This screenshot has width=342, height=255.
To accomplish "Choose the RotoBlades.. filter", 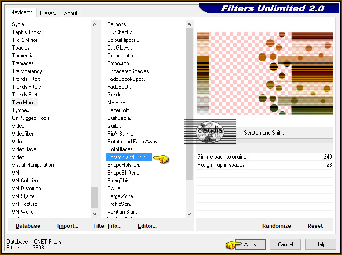I will click(x=121, y=149).
